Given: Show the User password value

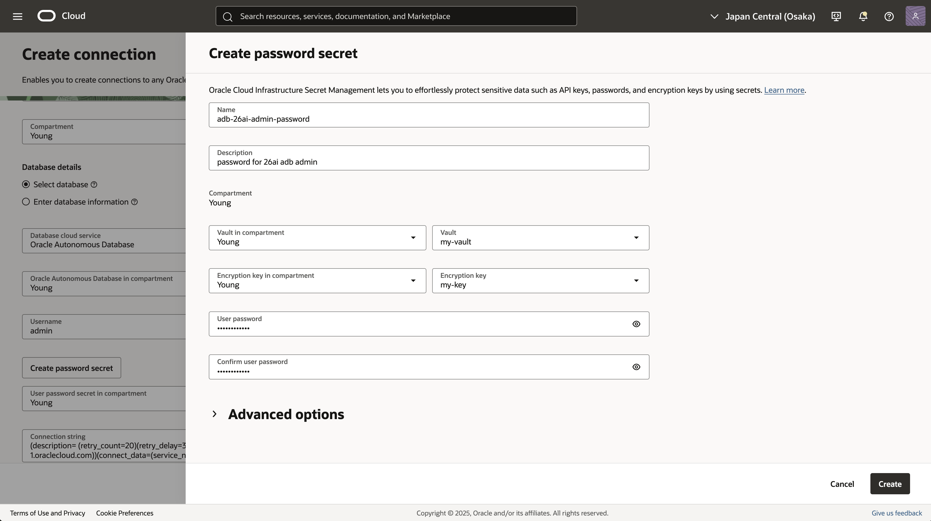Looking at the screenshot, I should (x=636, y=324).
